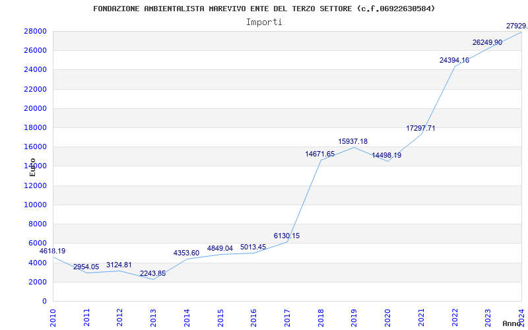The image size is (528, 330).
Task: Click y-axis value 12000
Action: [x=35, y=185]
